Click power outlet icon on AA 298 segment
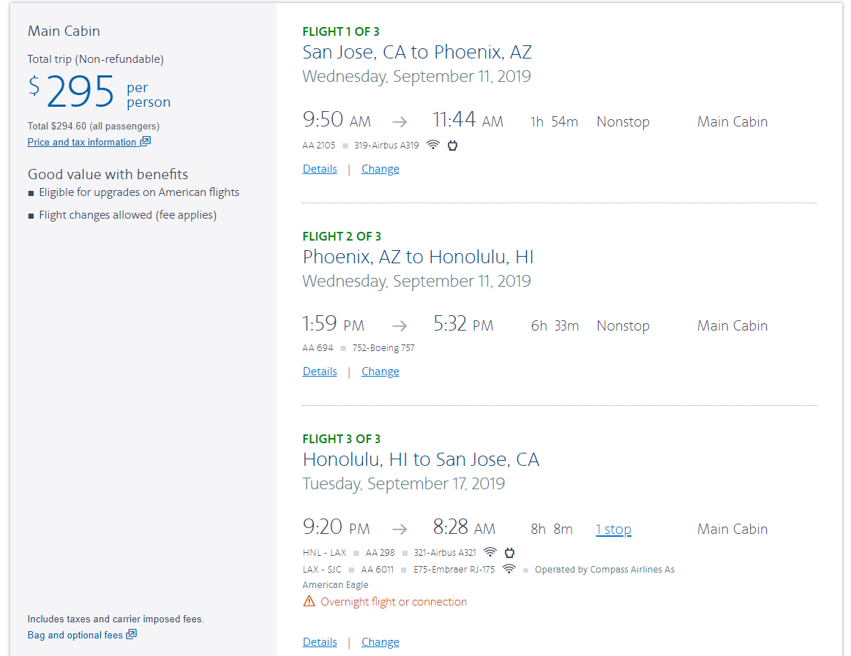This screenshot has width=851, height=656. (509, 552)
